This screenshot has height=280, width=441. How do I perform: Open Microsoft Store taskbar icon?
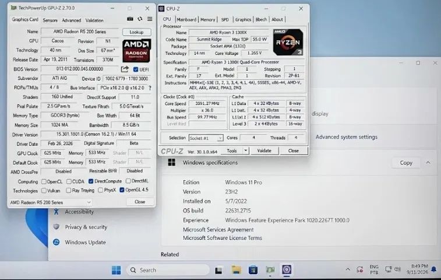(x=253, y=270)
